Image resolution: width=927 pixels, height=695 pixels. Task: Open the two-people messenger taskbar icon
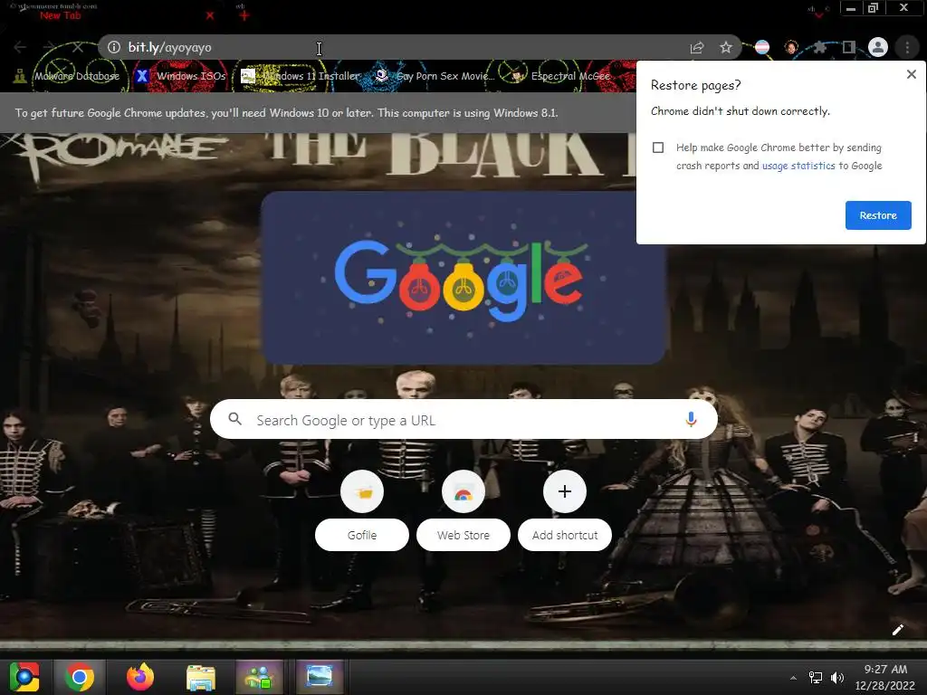tap(260, 677)
